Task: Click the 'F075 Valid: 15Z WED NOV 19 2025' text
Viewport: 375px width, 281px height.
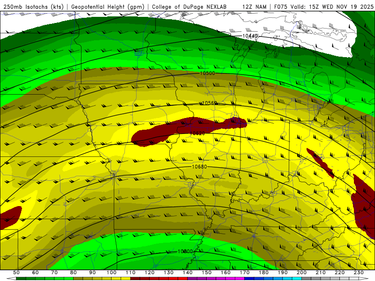Action: [323, 7]
